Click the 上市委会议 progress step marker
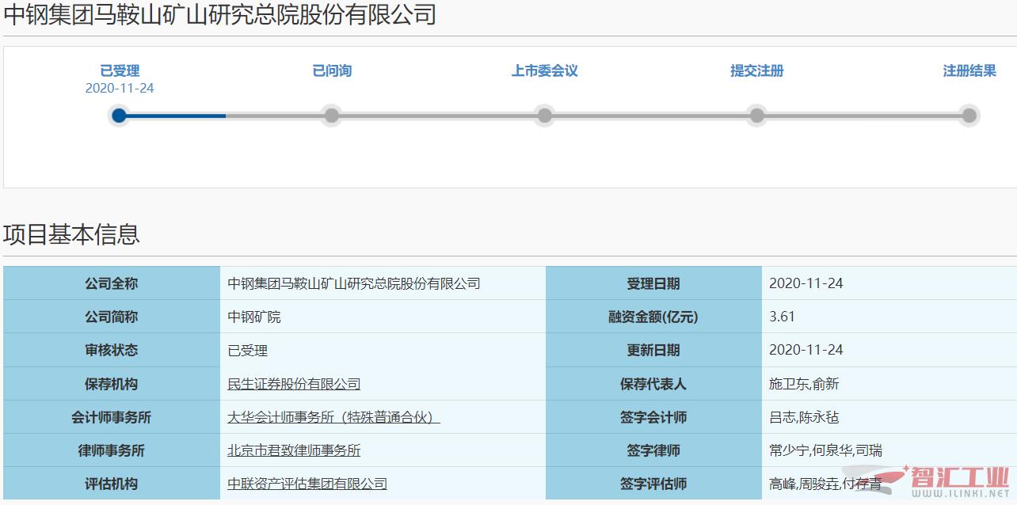1017x505 pixels. pyautogui.click(x=544, y=116)
